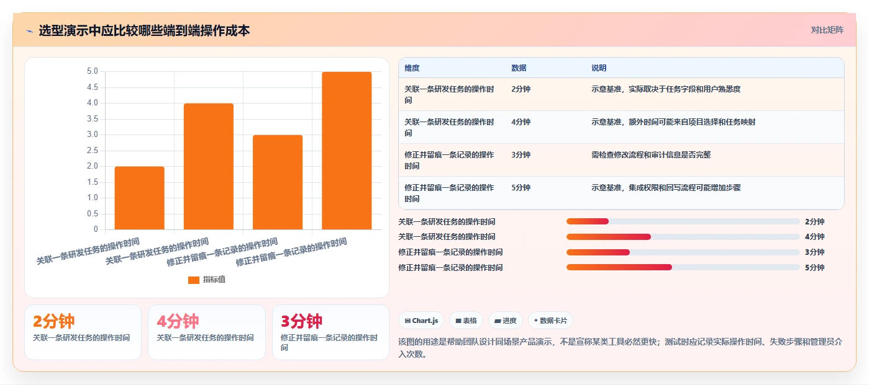Toggle the 指标值 legend swatch under the chart

(194, 280)
